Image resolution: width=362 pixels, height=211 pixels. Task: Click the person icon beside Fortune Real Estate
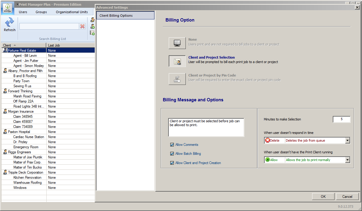pyautogui.click(x=5, y=51)
